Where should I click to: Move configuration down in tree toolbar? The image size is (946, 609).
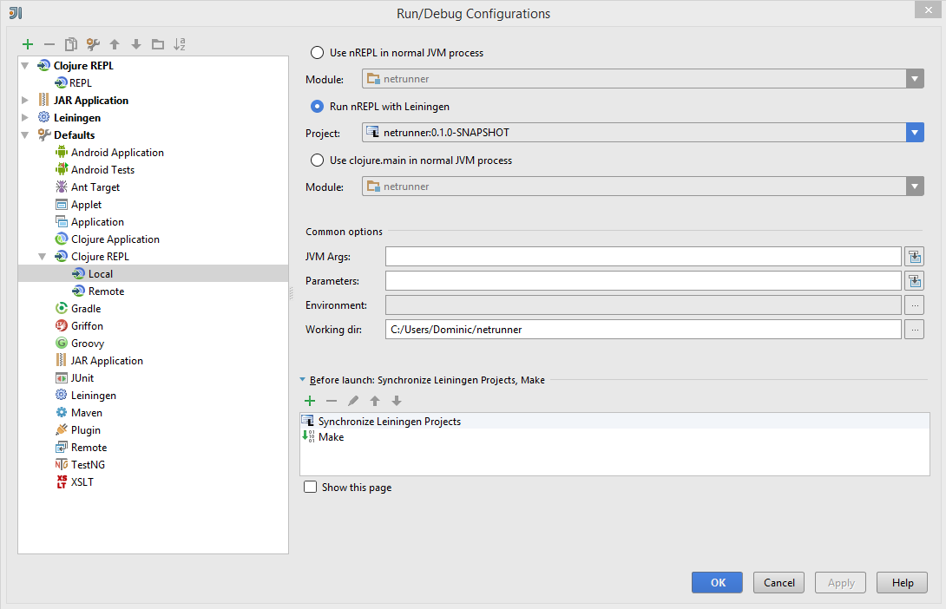136,44
